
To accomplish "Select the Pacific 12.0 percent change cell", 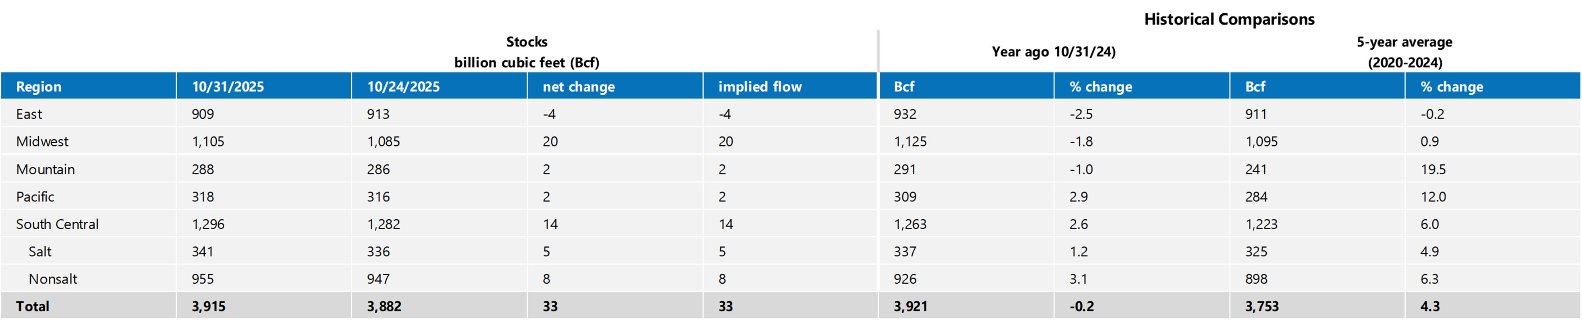I will click(1434, 197).
